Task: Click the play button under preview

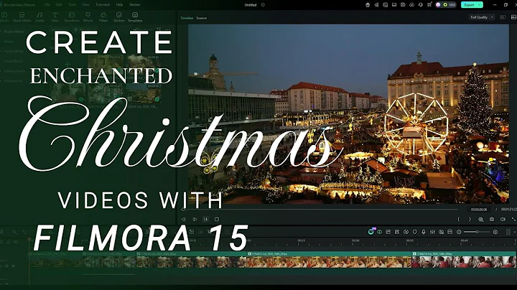Action: click(195, 219)
